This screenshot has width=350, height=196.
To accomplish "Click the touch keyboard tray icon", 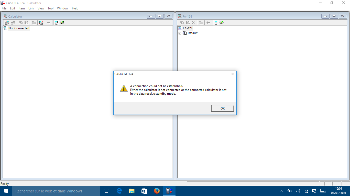I will pos(323,191).
